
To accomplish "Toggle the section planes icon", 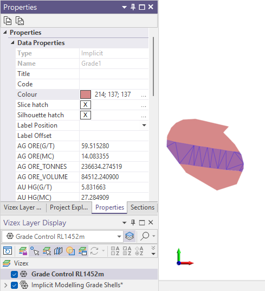I will 59,251.
